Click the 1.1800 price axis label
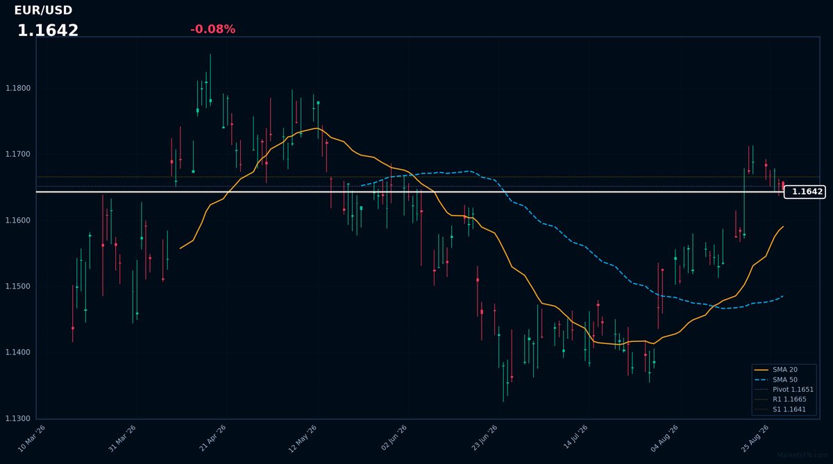The width and height of the screenshot is (833, 464). 17,88
